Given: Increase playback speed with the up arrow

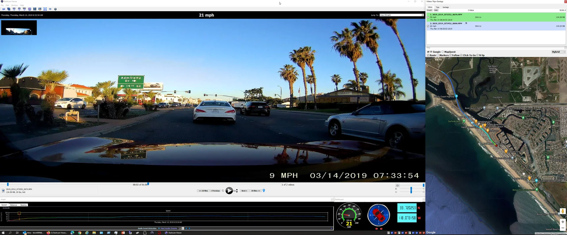Looking at the screenshot, I should coord(237,190).
